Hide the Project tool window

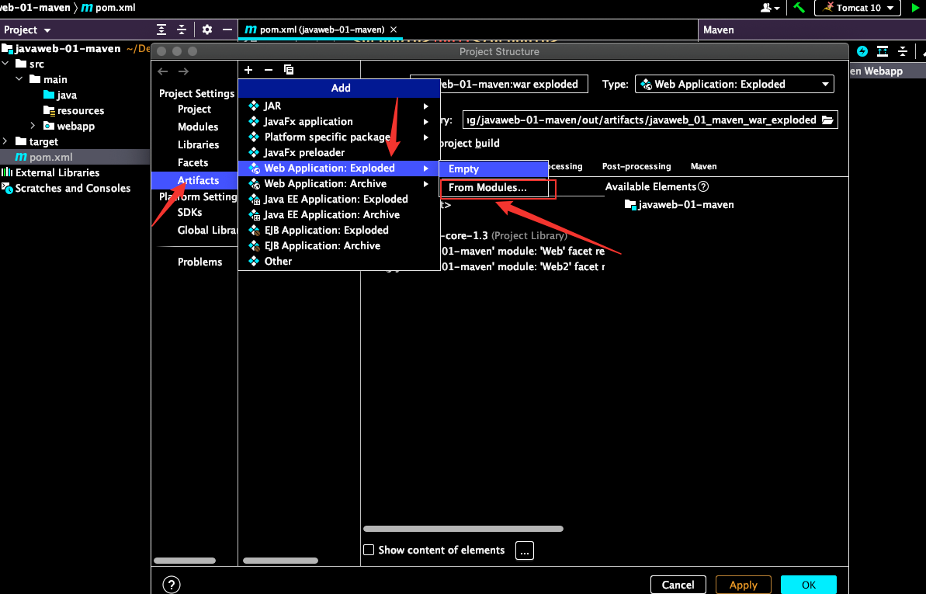click(x=227, y=30)
